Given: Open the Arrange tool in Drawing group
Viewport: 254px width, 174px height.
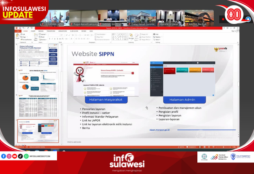Looking at the screenshot, I should pos(131,36).
